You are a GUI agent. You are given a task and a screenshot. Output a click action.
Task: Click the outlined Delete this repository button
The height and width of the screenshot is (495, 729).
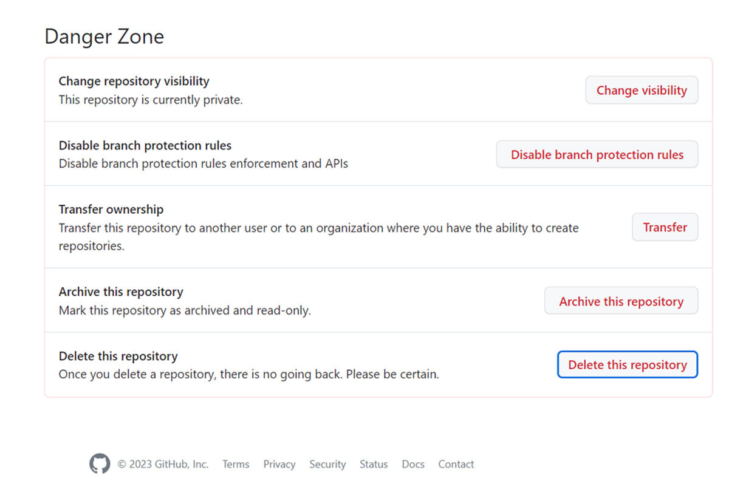[627, 365]
